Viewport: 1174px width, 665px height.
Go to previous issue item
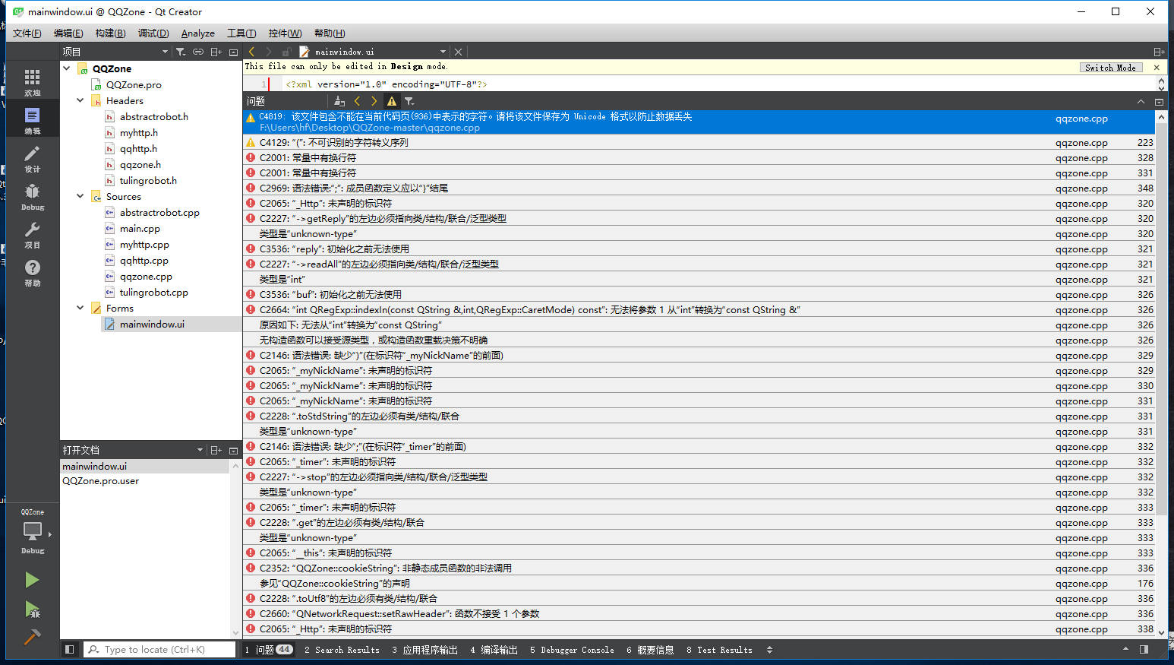(357, 101)
